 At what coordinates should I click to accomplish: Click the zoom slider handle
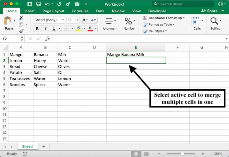click(x=182, y=154)
